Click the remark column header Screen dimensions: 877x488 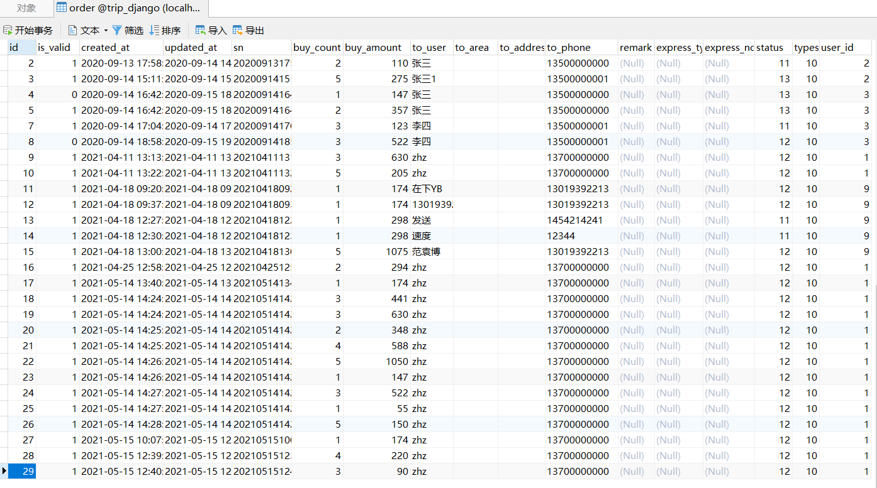pyautogui.click(x=636, y=47)
